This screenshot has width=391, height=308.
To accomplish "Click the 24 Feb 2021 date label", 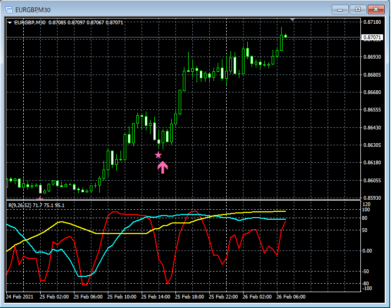I will pyautogui.click(x=20, y=297).
